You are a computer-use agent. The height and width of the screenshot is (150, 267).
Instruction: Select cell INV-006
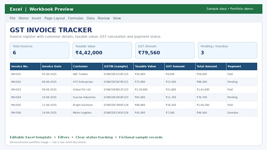(x=26, y=113)
